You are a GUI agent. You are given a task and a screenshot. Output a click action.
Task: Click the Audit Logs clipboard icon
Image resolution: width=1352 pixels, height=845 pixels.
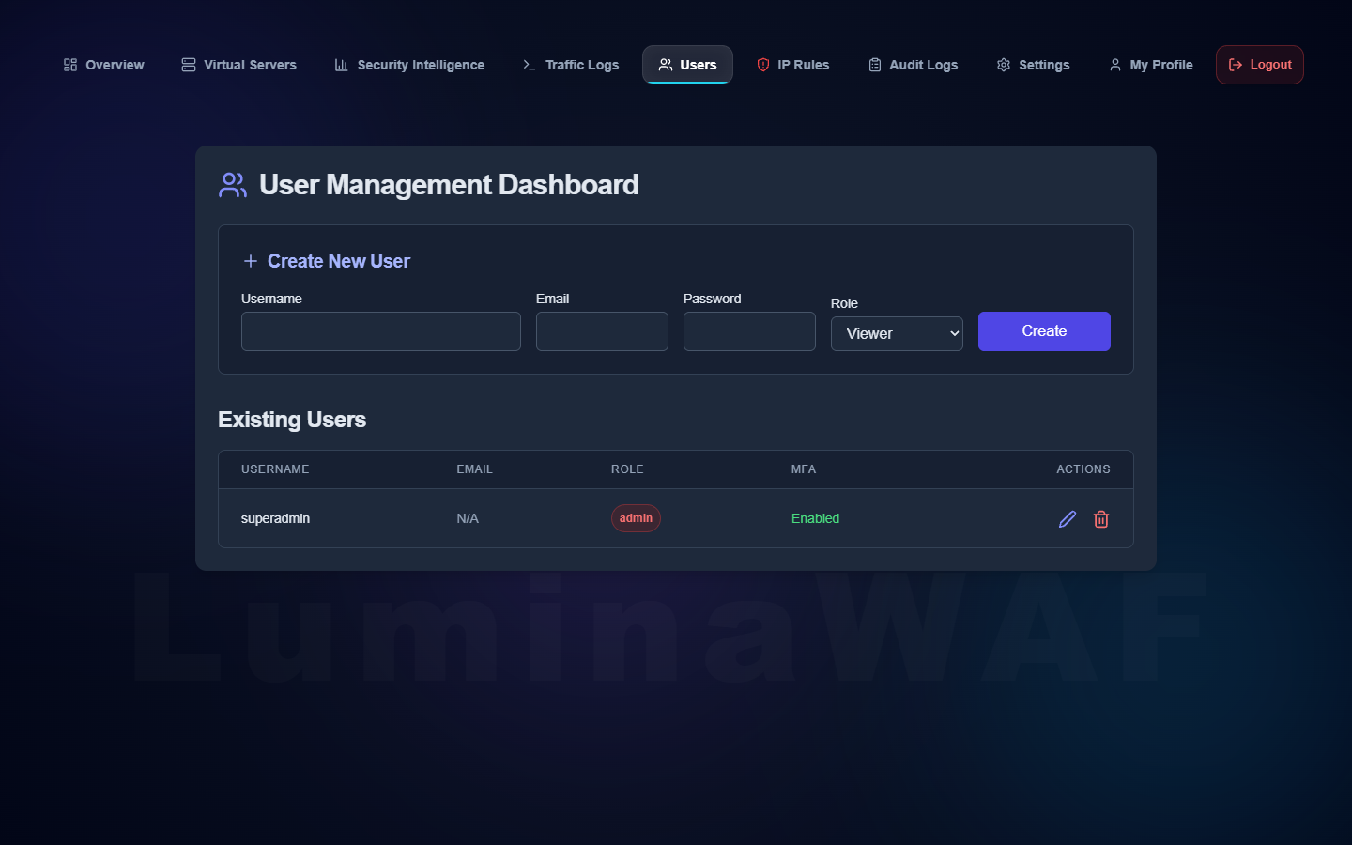click(873, 64)
